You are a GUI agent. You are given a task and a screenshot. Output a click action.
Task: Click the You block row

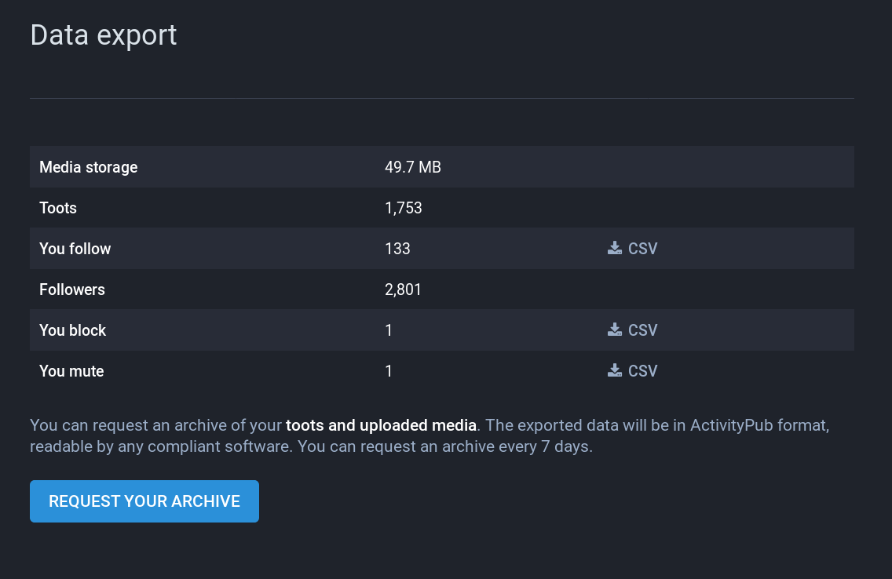click(236, 330)
